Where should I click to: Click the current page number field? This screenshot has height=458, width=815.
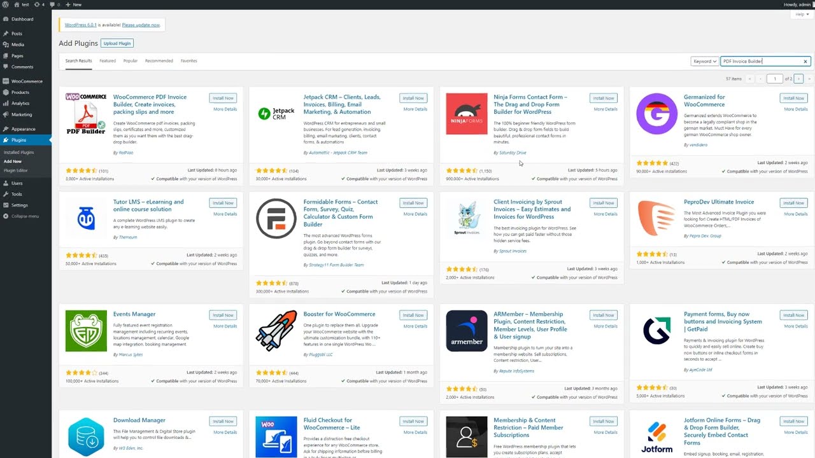coord(775,79)
